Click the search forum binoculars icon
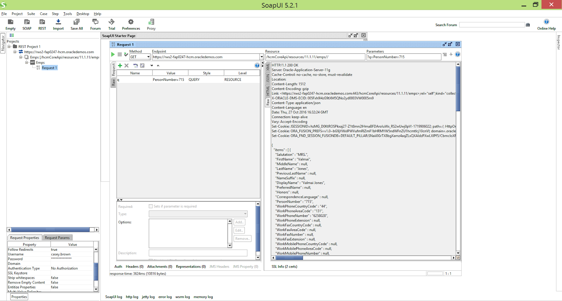Image resolution: width=562 pixels, height=301 pixels. click(528, 25)
